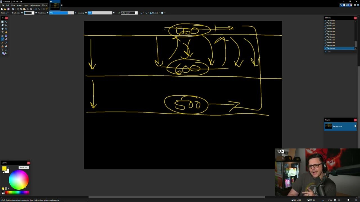Open the selection clipping mode dropdown
Image resolution: width=360 pixels, height=202 pixels.
[x=163, y=13]
